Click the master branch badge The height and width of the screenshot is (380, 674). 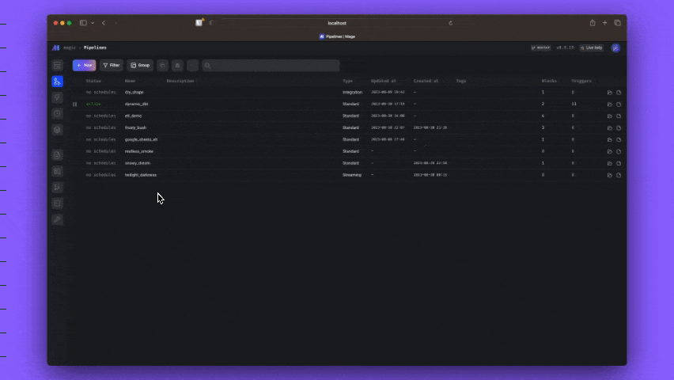pos(541,47)
